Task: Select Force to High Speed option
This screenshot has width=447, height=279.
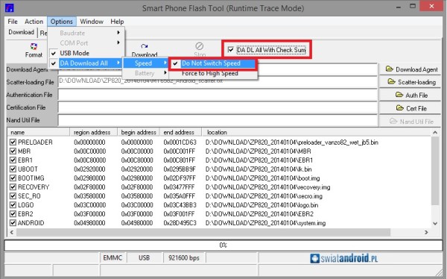Action: tap(213, 73)
